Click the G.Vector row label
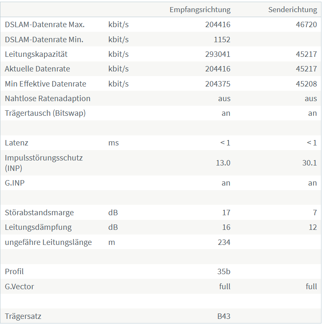Viewport: 324px width, 326px height. pos(19,286)
